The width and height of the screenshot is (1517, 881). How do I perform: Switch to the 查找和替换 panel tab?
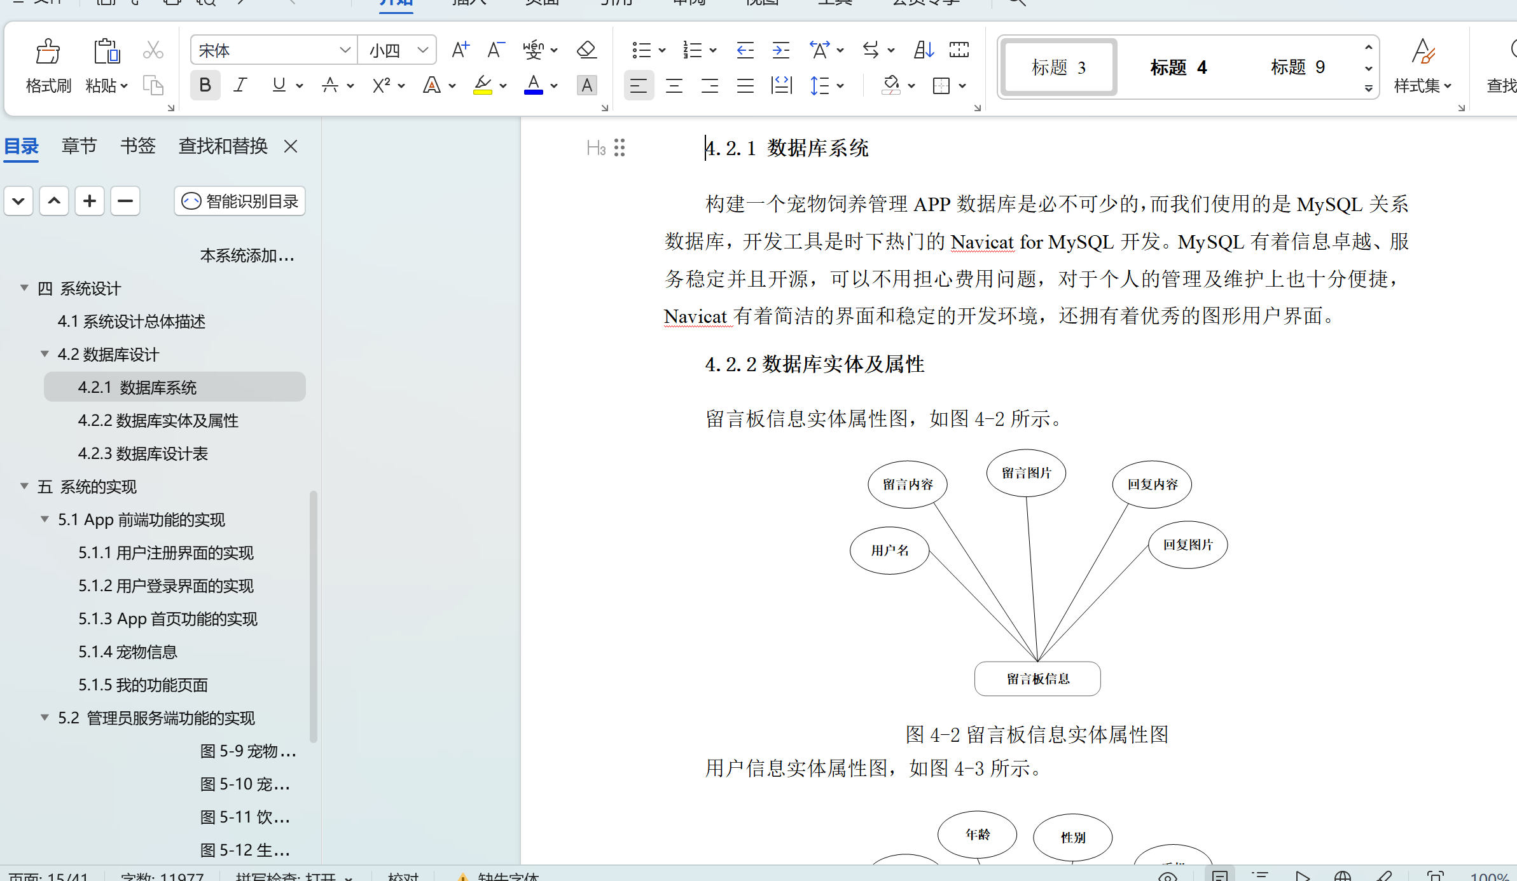coord(223,146)
